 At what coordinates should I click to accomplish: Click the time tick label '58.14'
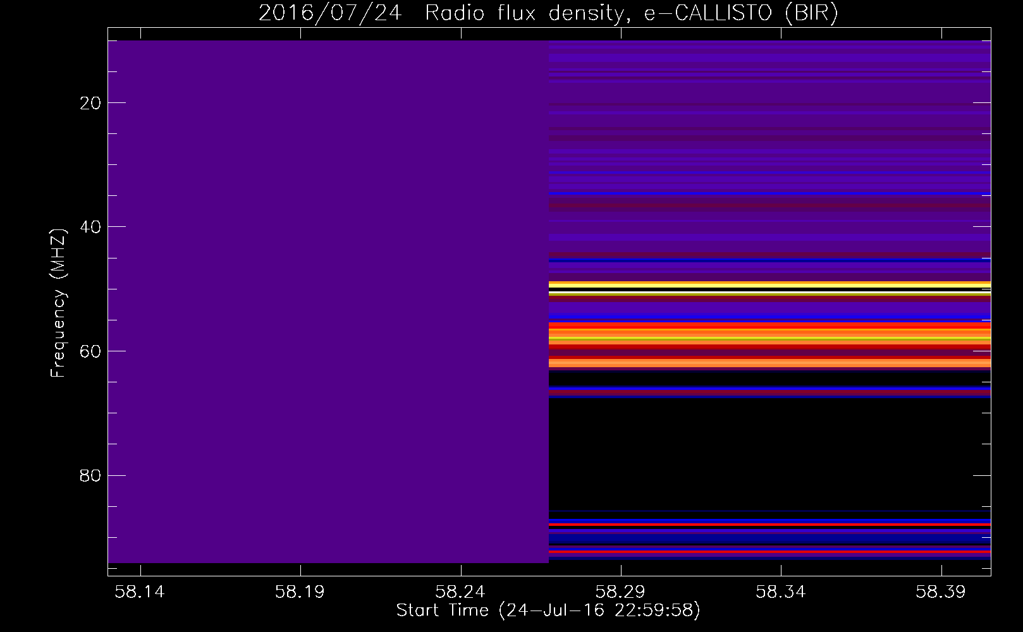tap(140, 592)
